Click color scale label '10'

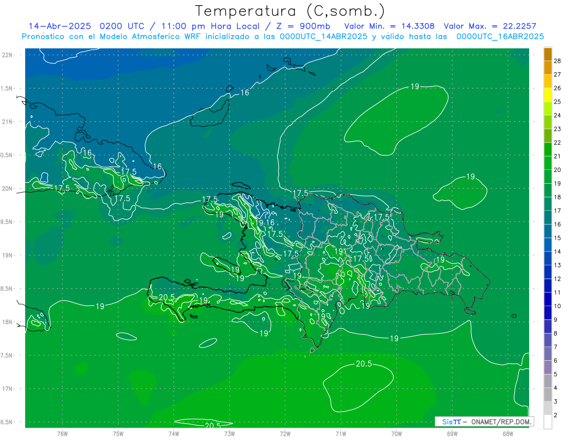558,306
